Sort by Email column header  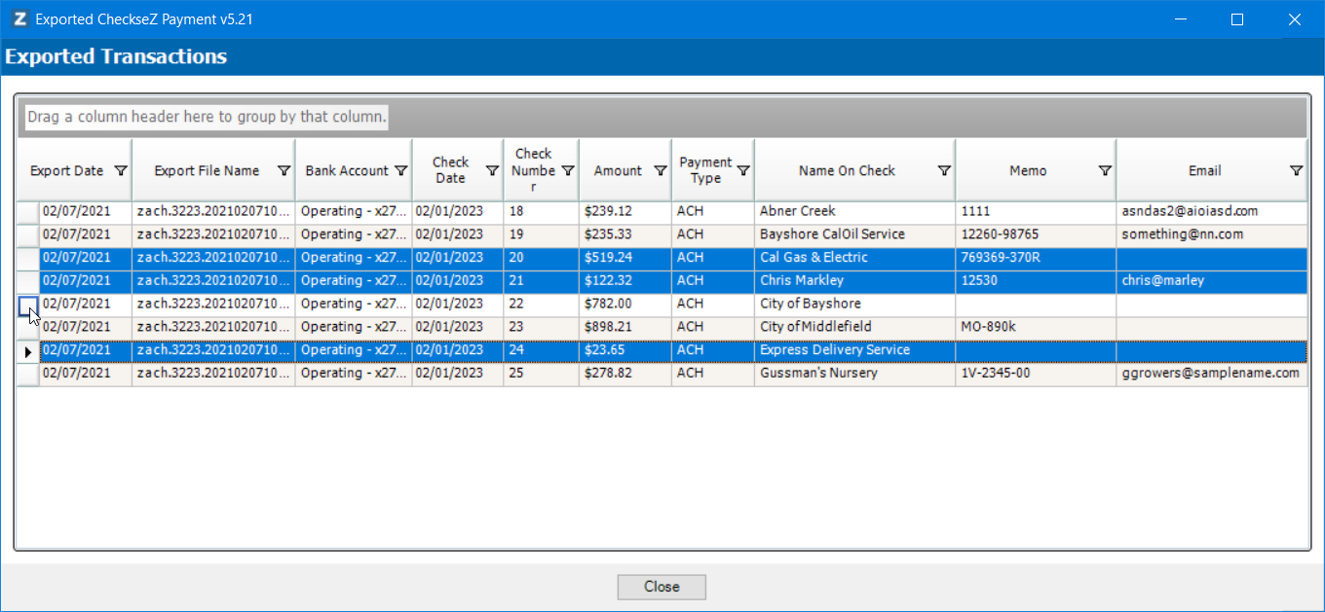[1204, 171]
